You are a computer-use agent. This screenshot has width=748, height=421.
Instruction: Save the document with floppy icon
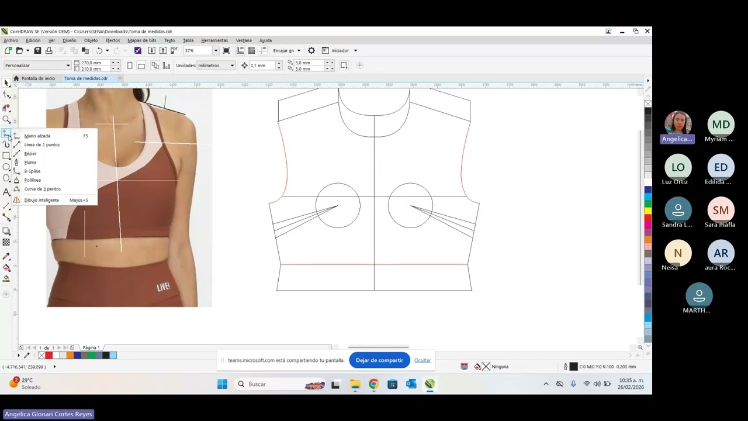37,51
